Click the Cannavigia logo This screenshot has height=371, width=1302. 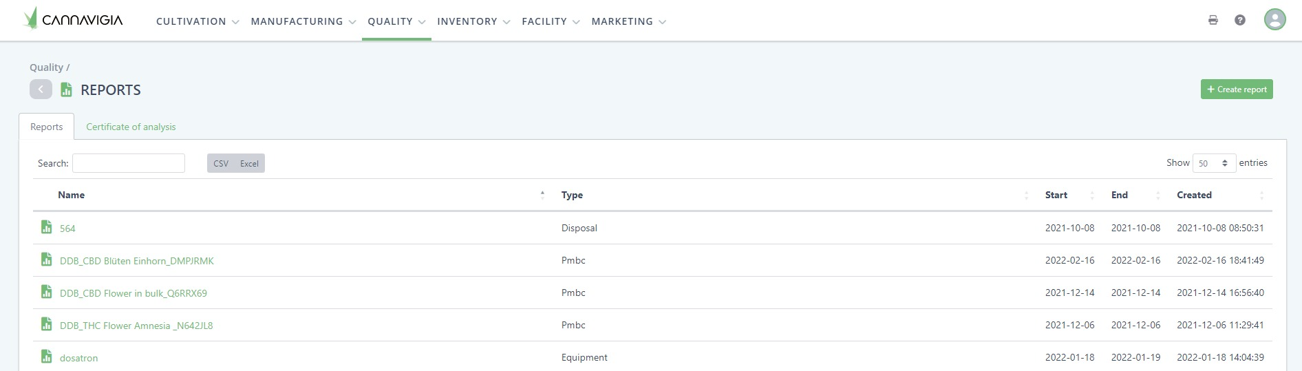(x=73, y=19)
